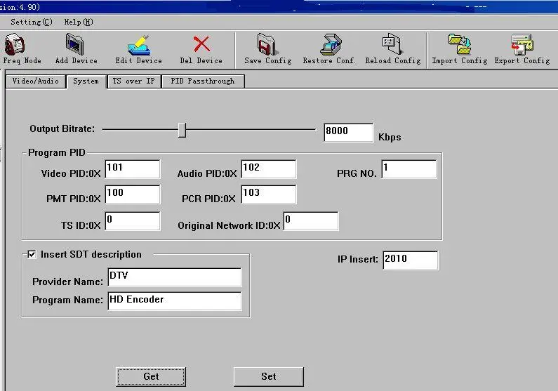The height and width of the screenshot is (391, 558).
Task: Click the Import Config folder icon
Action: pyautogui.click(x=460, y=44)
